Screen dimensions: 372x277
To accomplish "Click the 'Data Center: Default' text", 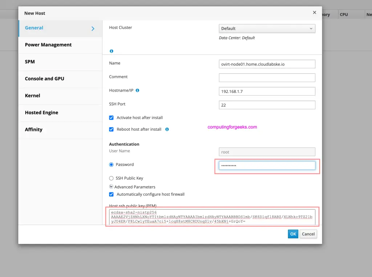I will tap(237, 38).
